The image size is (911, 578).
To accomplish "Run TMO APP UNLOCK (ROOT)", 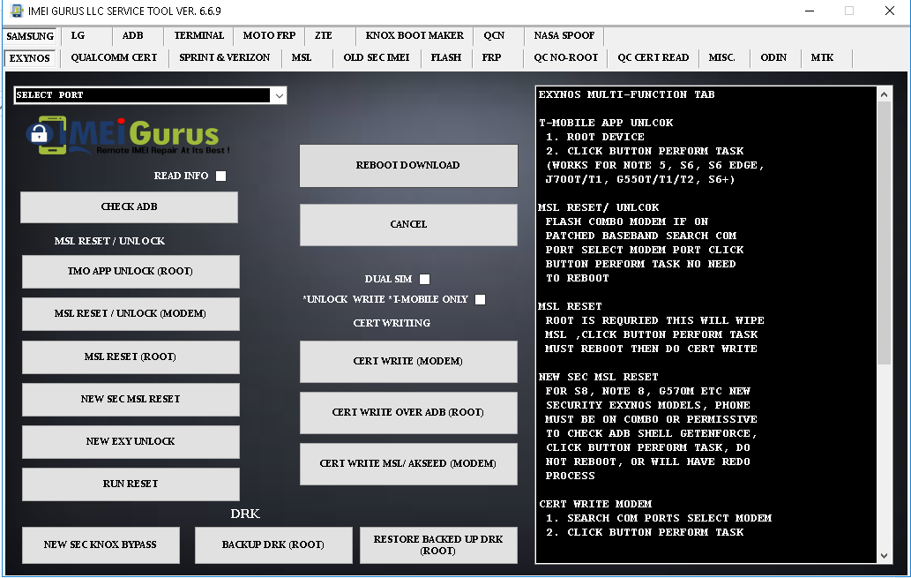I will [131, 272].
